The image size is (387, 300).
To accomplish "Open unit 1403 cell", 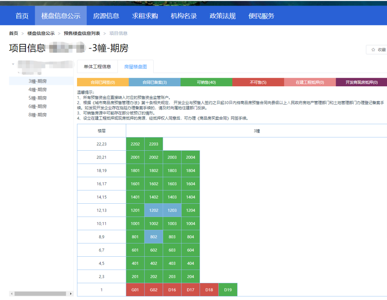I will tap(172, 197).
